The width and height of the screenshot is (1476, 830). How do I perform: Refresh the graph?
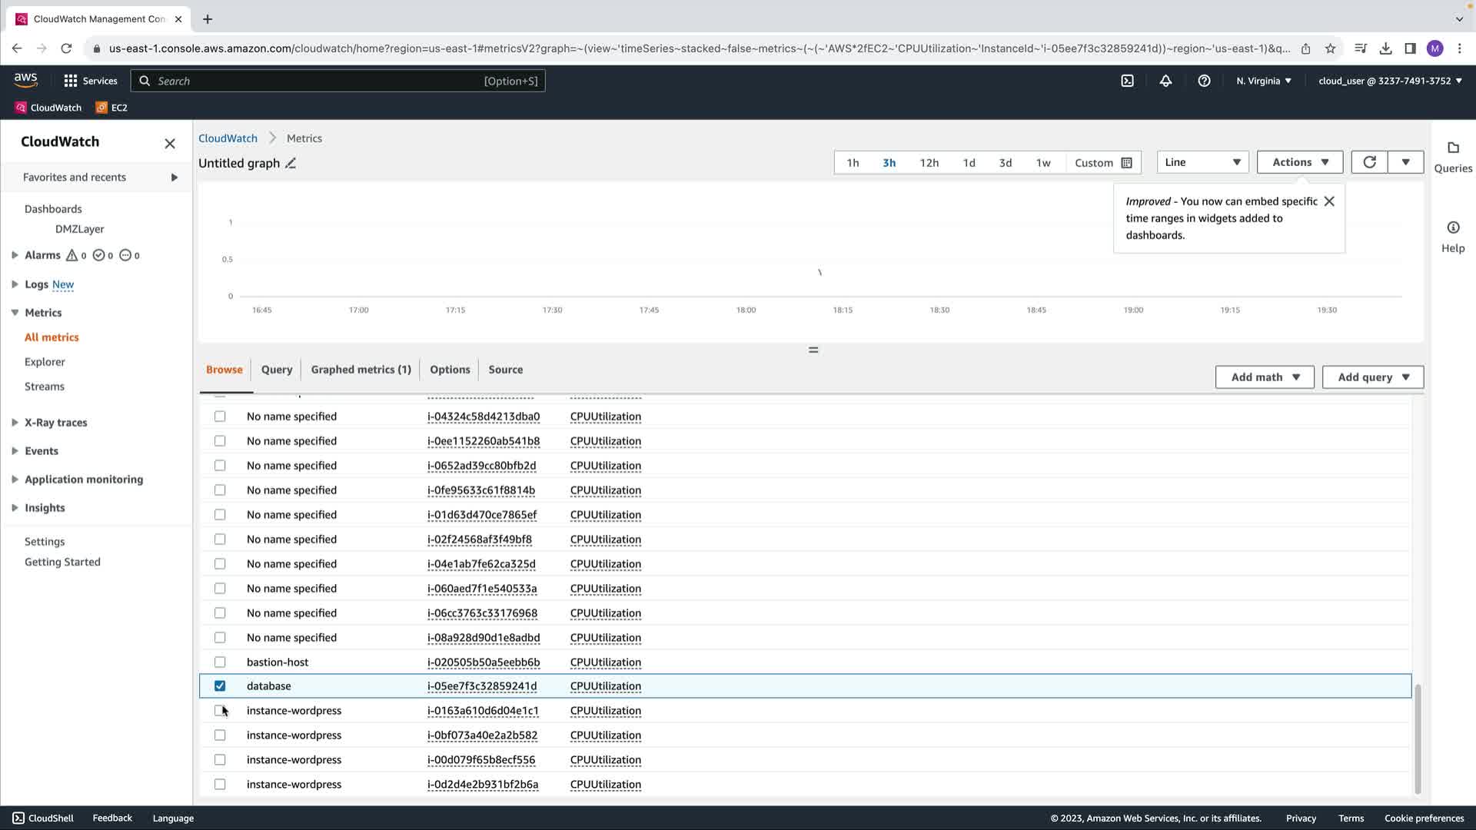1369,162
